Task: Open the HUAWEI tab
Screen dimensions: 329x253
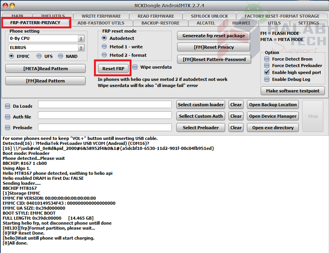Action: coord(241,23)
